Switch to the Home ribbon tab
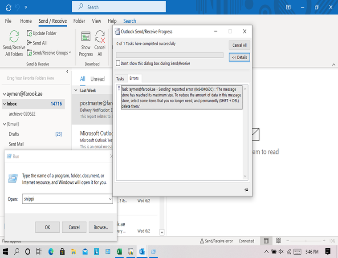This screenshot has height=258, width=338. click(x=26, y=21)
